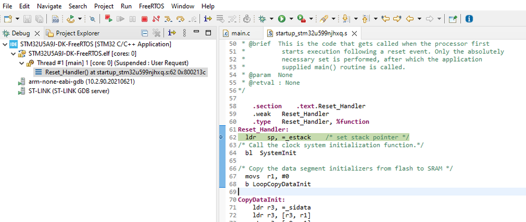Screen dimensions: 526x222
Task: Select the arm-none-eabi-gdb process entry
Action: tap(77, 82)
